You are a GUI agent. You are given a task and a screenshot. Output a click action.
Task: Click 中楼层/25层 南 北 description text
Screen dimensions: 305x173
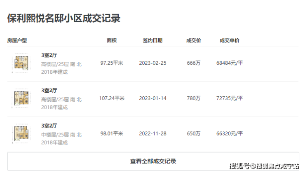point(61,135)
